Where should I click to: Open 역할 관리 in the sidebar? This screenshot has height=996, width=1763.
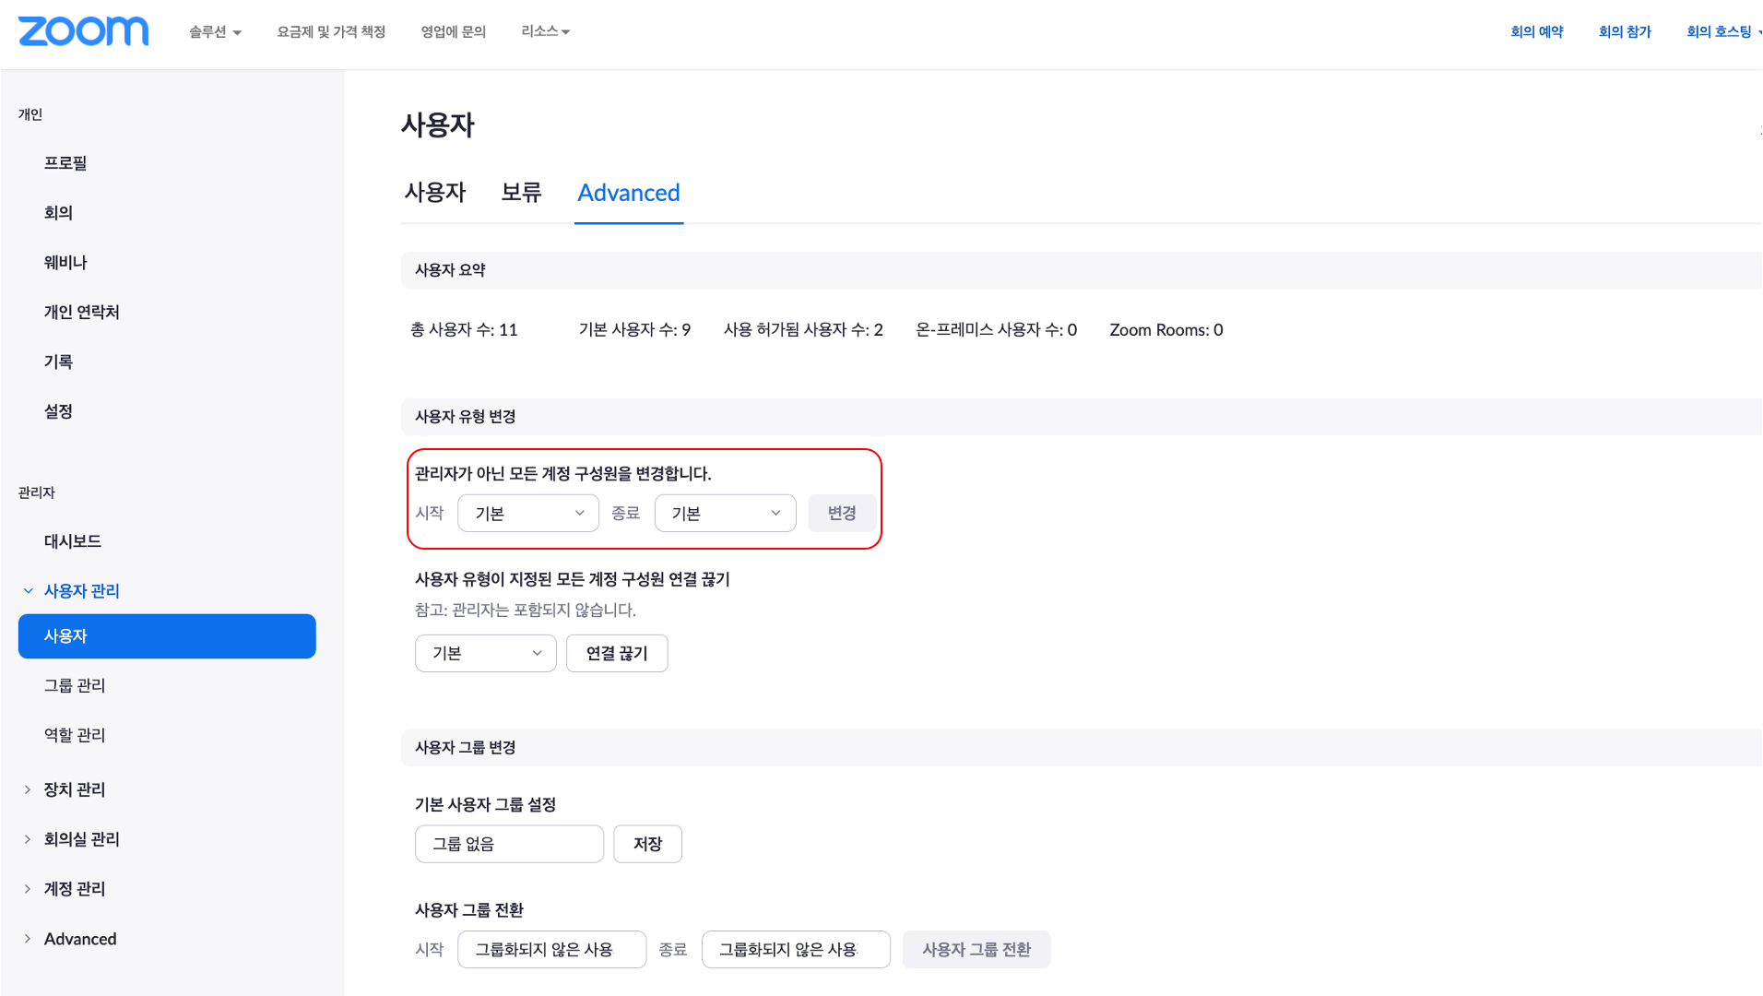coord(75,736)
